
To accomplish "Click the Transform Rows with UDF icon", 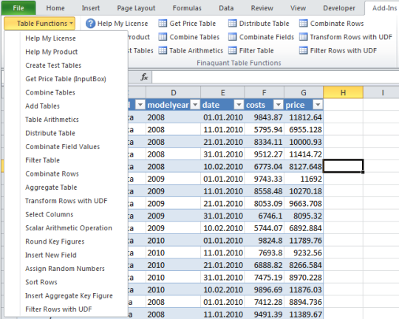I will tap(303, 37).
